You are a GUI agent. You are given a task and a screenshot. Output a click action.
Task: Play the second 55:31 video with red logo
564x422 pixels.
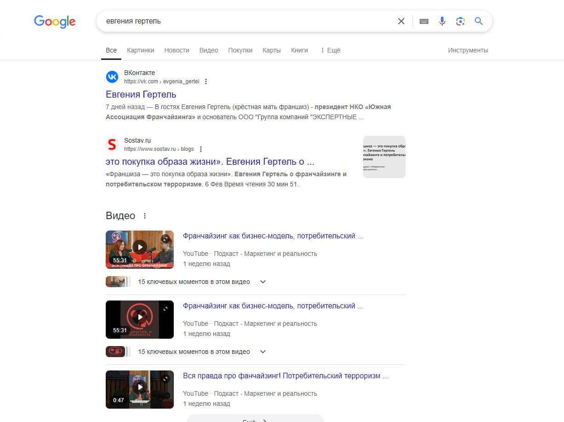coord(140,319)
